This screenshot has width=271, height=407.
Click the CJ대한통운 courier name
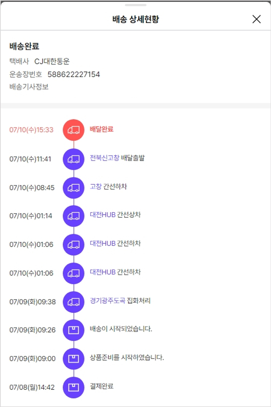pyautogui.click(x=52, y=62)
